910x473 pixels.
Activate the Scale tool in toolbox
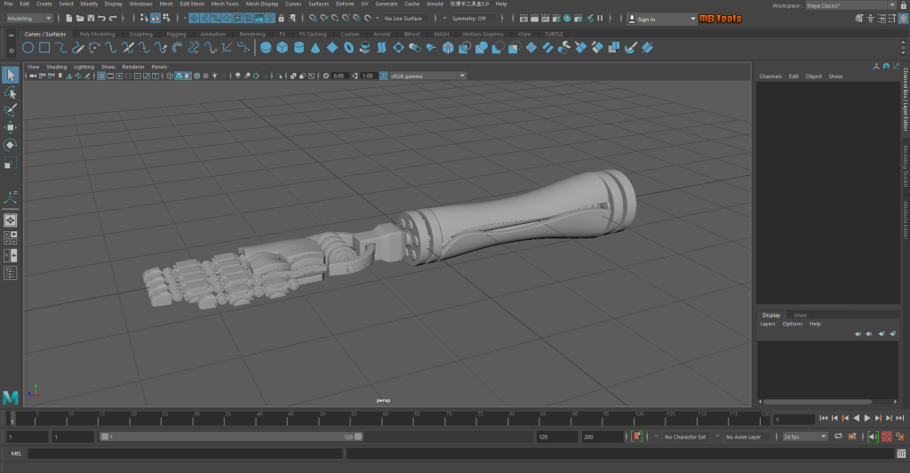point(11,163)
